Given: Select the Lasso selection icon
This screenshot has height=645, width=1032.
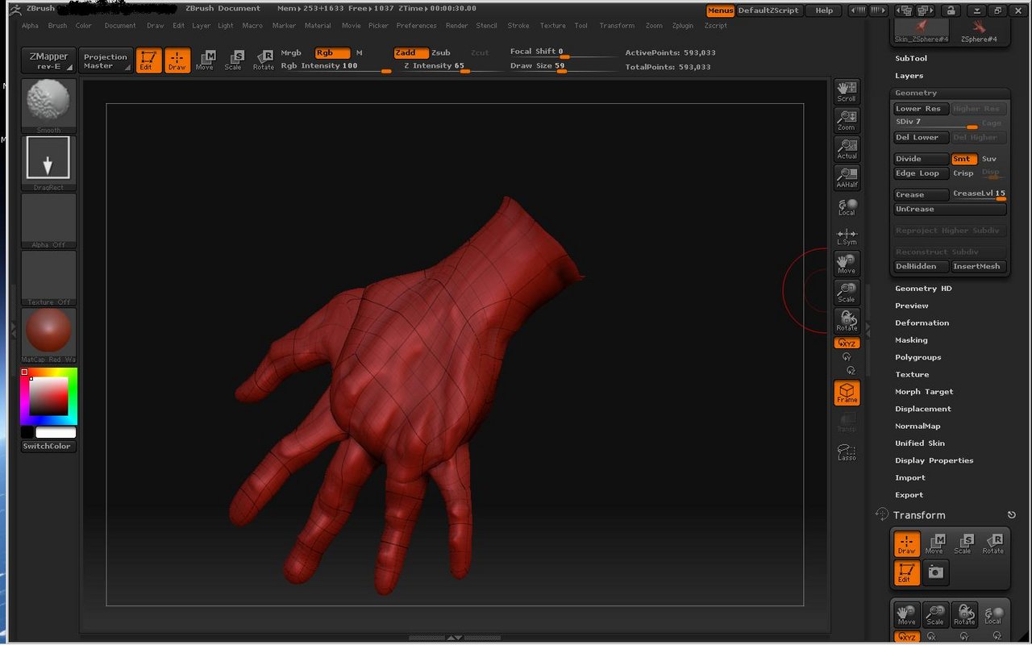Looking at the screenshot, I should click(x=847, y=452).
